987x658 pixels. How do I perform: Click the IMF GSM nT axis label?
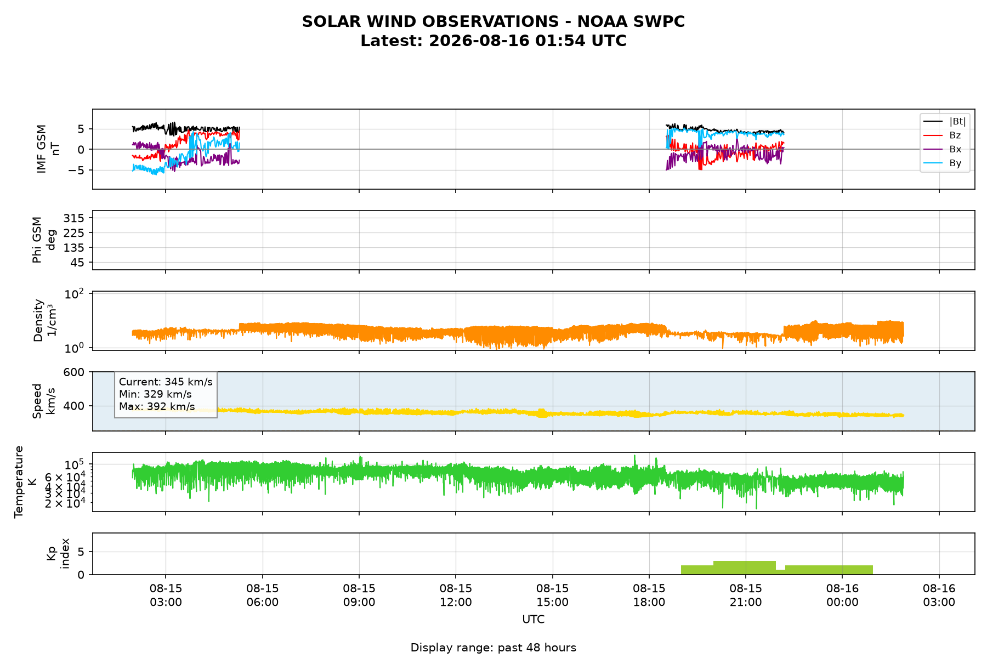(48, 149)
